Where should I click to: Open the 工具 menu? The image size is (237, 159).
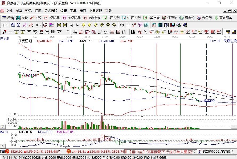coord(73,11)
